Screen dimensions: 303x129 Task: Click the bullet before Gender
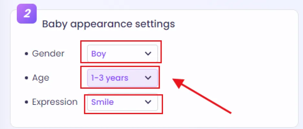coord(27,54)
